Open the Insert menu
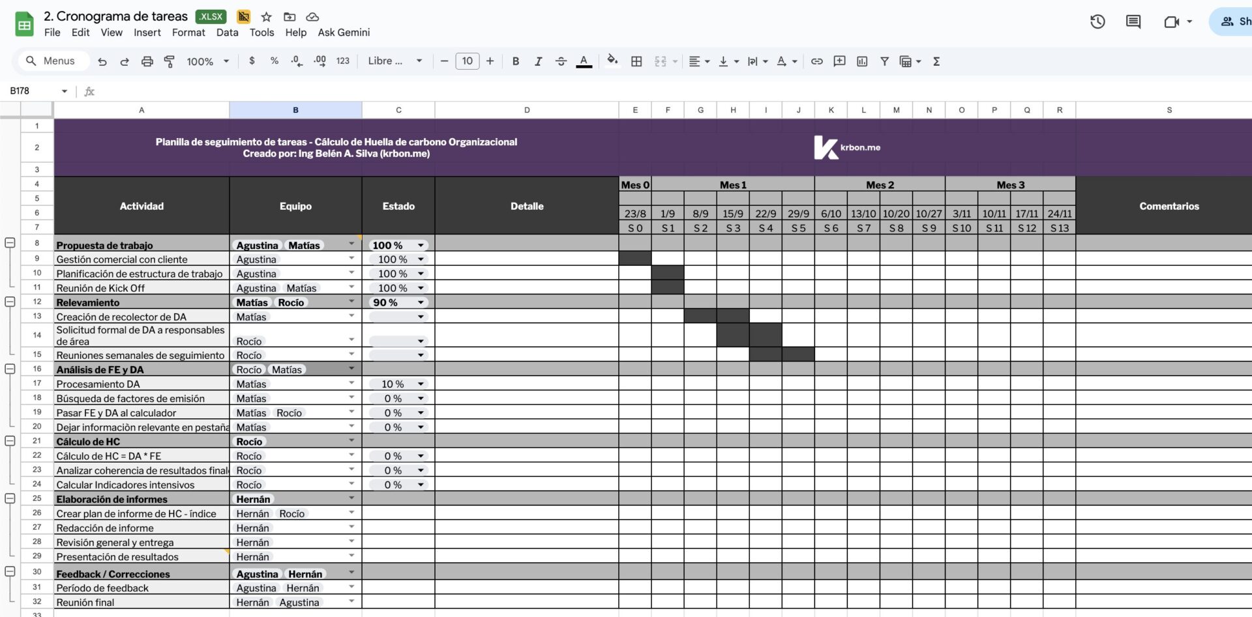The width and height of the screenshot is (1252, 617). [x=147, y=33]
